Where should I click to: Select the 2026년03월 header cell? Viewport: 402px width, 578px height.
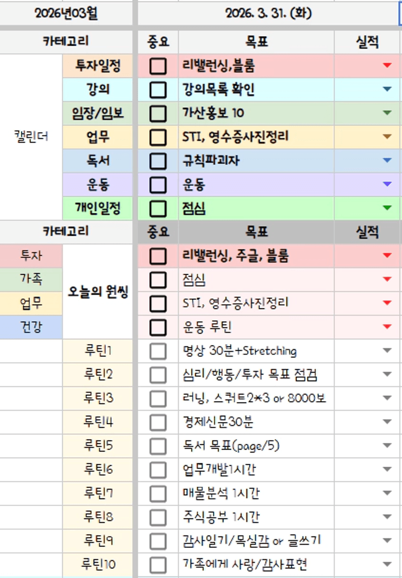(66, 14)
